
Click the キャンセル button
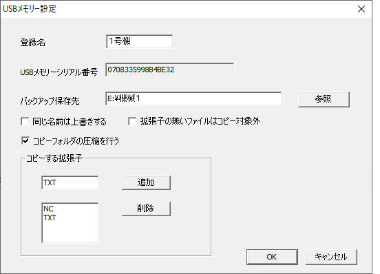coord(331,257)
